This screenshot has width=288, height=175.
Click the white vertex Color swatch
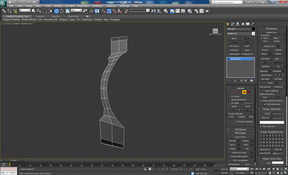click(x=278, y=163)
